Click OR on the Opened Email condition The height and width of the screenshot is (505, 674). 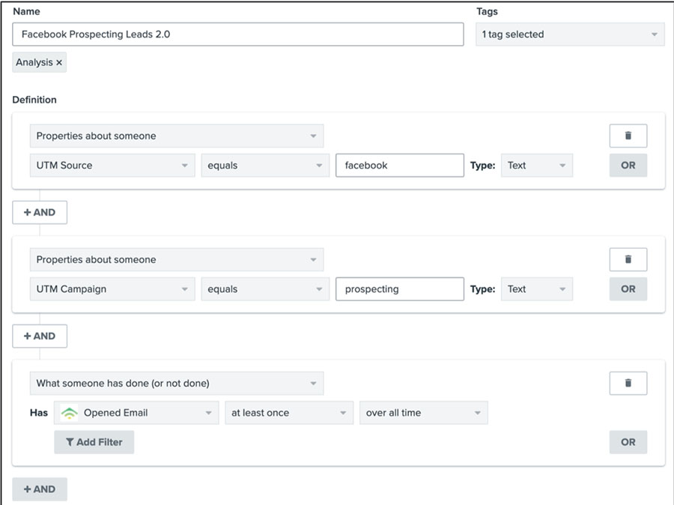628,442
